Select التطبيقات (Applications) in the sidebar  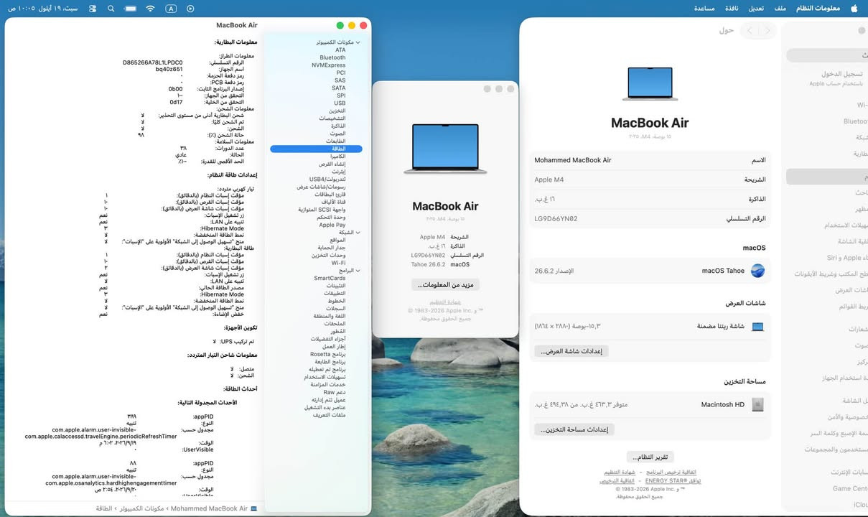coord(335,294)
